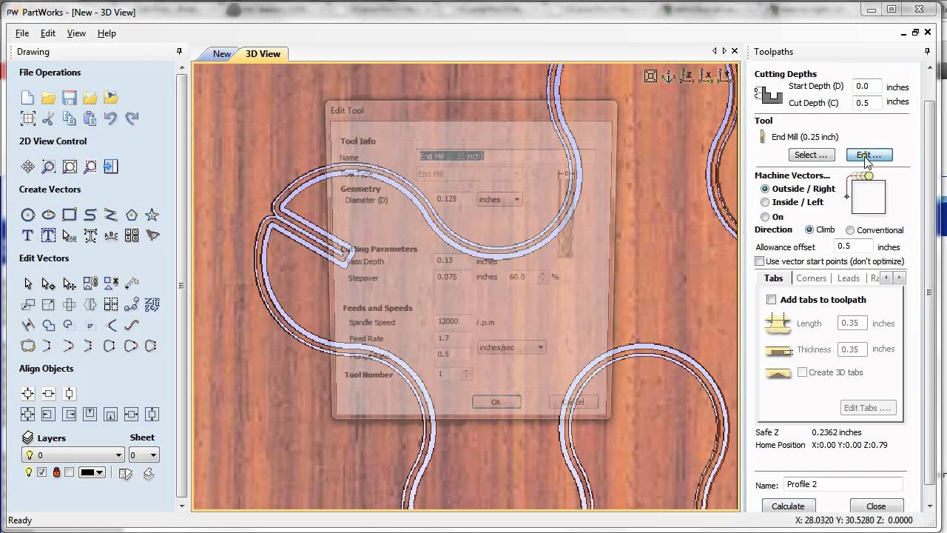Open the File menu

[22, 33]
